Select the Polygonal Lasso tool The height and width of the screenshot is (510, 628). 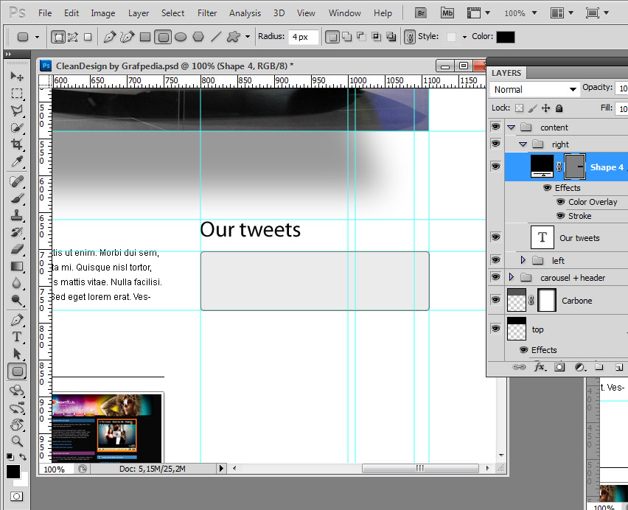(17, 111)
